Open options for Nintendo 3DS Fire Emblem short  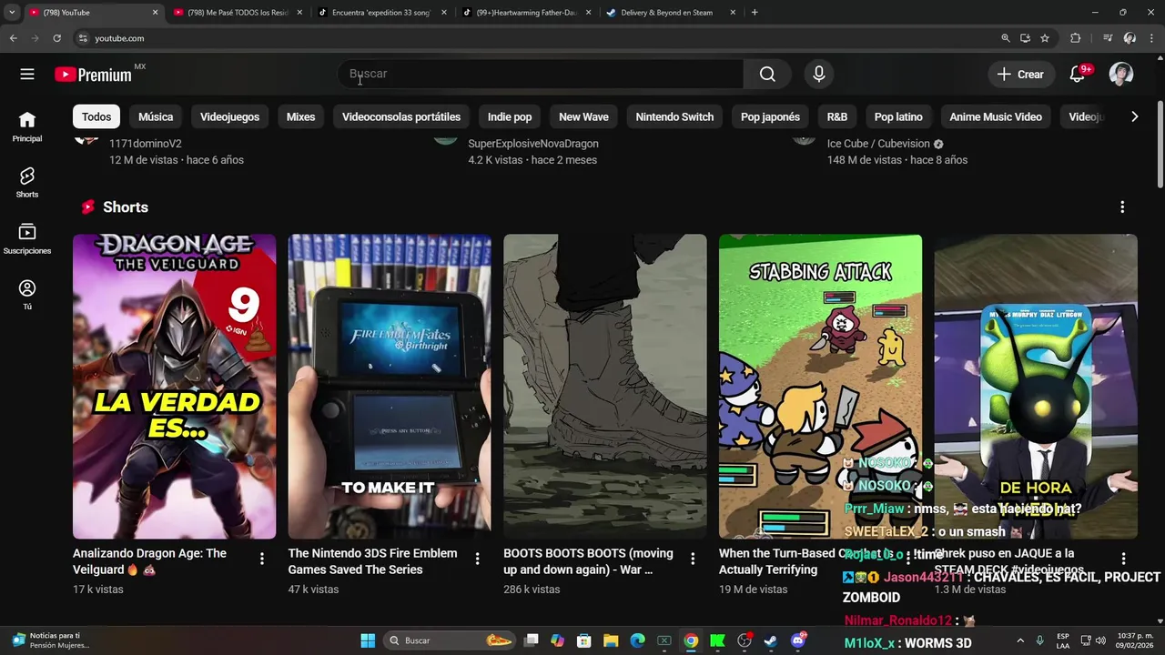pyautogui.click(x=477, y=559)
